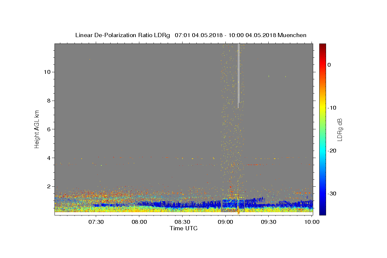Image resolution: width=387 pixels, height=258 pixels.
Task: Click the colorbar value '-30'
Action: [x=332, y=193]
